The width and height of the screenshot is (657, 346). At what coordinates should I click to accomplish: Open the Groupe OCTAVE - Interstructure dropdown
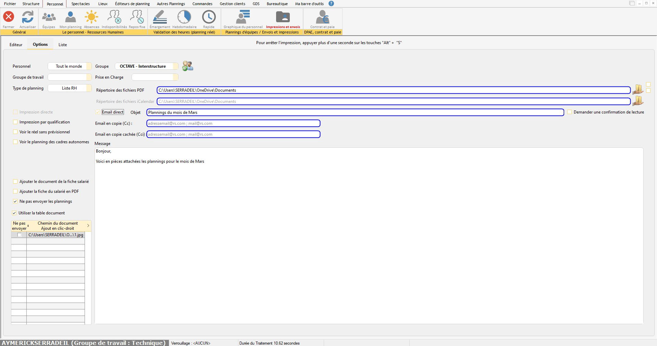146,66
